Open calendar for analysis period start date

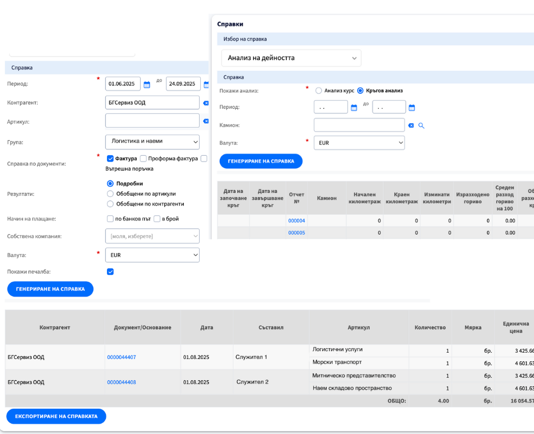(353, 108)
